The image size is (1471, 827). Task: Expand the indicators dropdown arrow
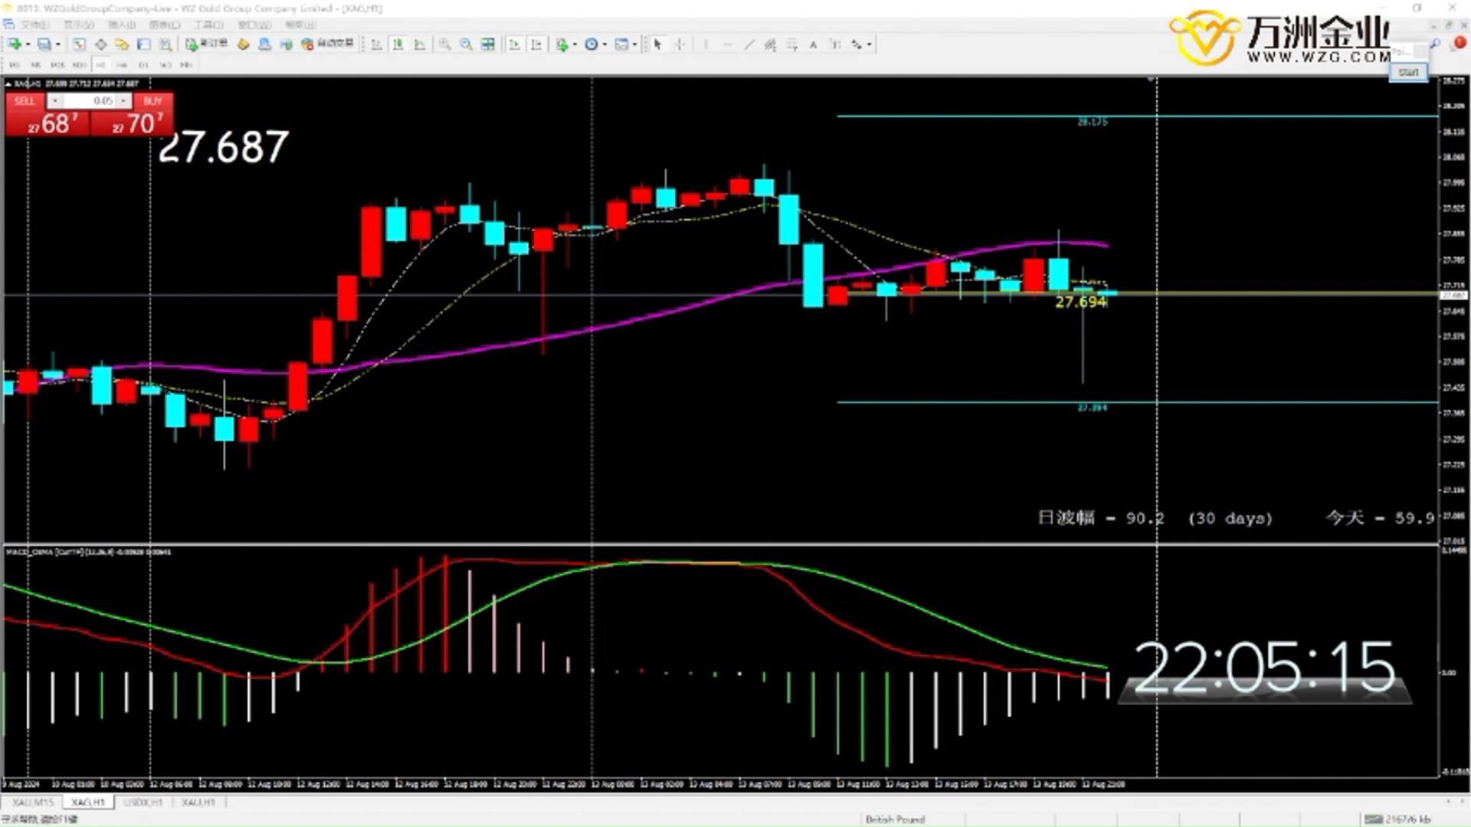point(575,44)
